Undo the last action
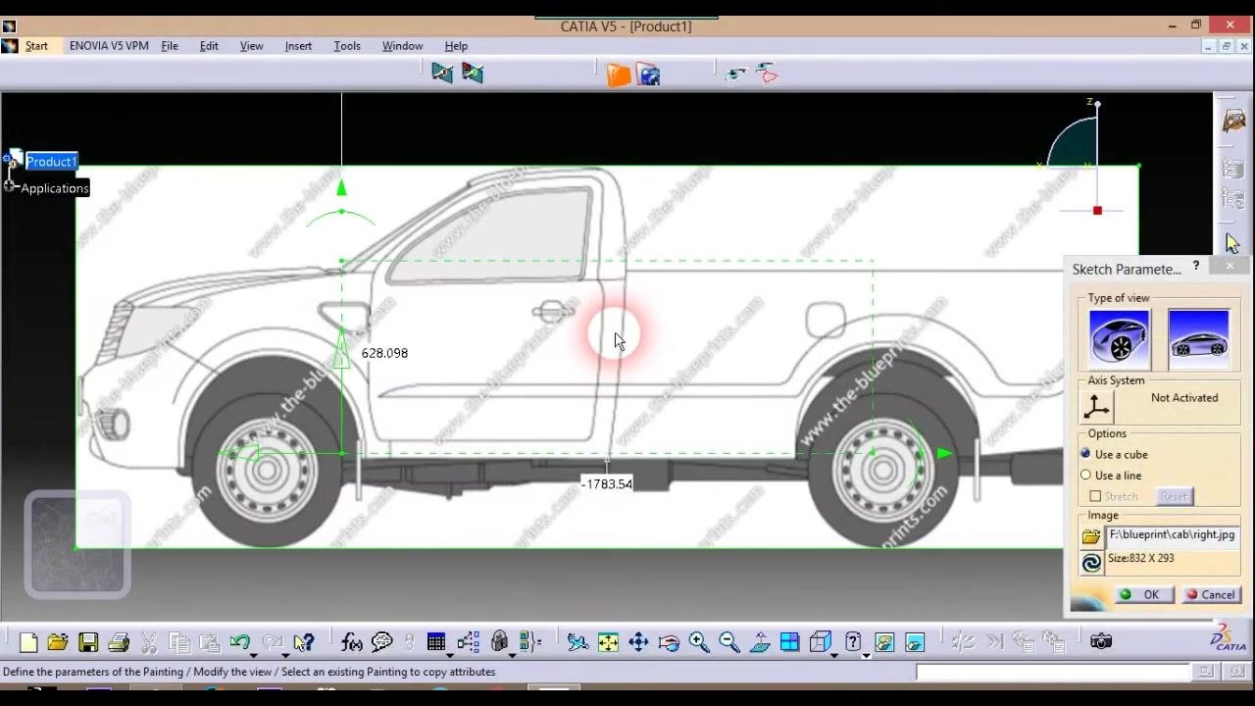The height and width of the screenshot is (706, 1255). tap(239, 642)
